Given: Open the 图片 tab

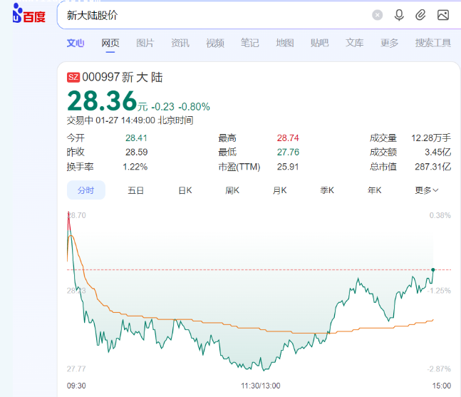Looking at the screenshot, I should pos(145,43).
